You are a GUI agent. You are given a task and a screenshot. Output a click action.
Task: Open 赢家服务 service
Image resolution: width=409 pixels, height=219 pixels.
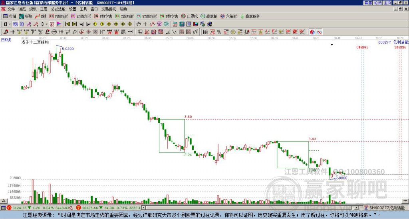click(250, 16)
